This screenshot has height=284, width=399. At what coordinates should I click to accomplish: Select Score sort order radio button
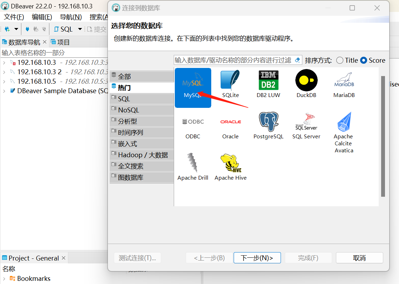(364, 60)
